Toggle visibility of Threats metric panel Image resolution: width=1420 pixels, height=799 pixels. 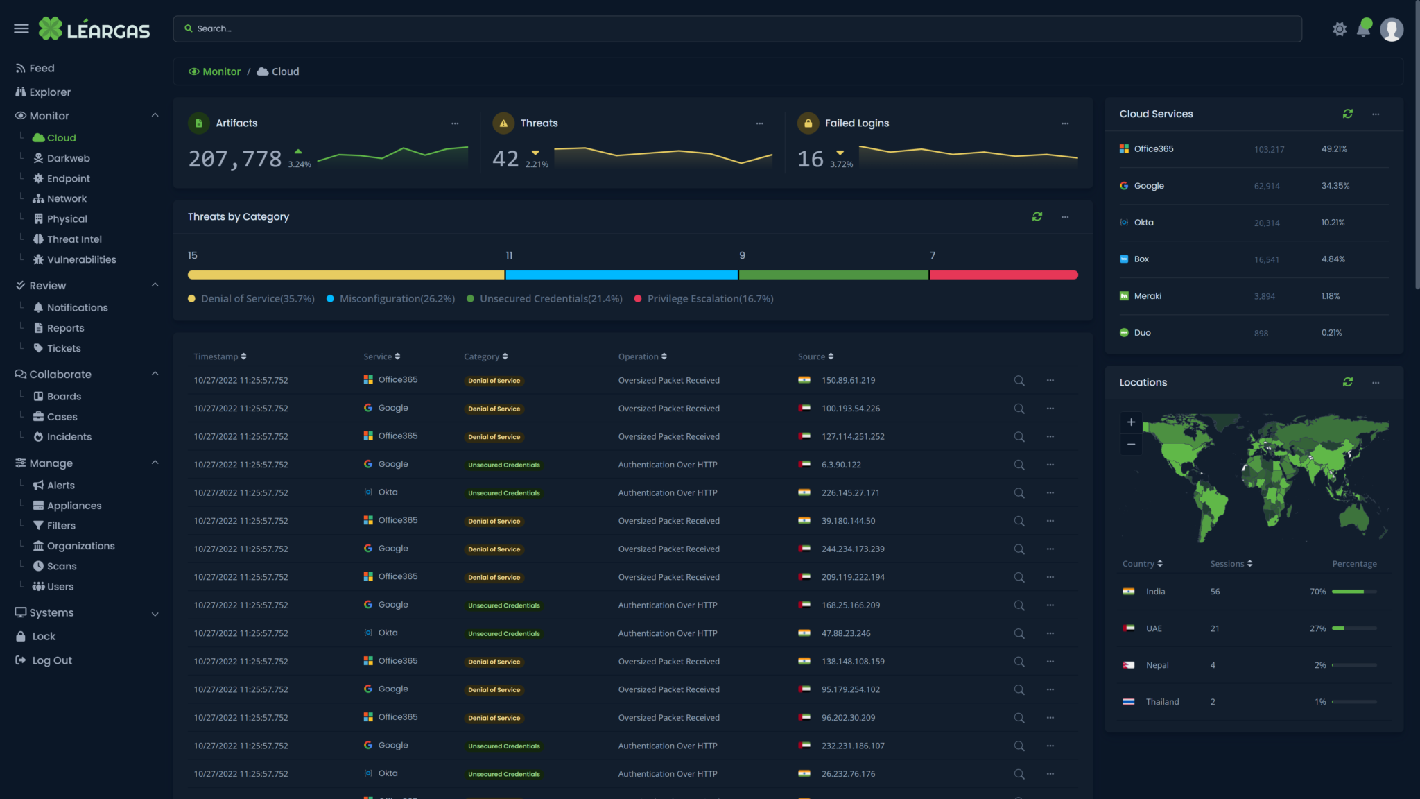point(760,123)
